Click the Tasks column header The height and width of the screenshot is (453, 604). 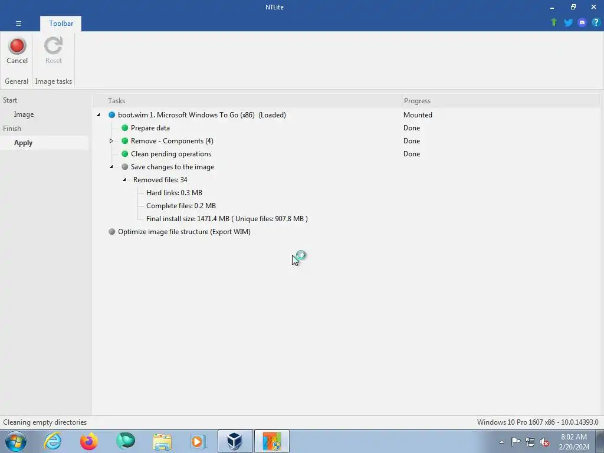point(116,100)
